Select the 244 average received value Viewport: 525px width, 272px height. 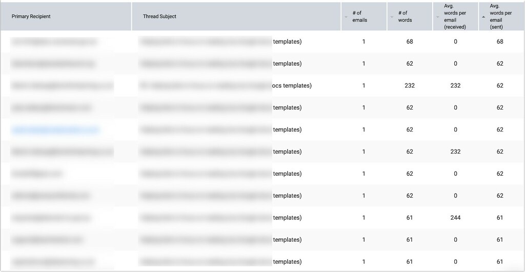[455, 218]
